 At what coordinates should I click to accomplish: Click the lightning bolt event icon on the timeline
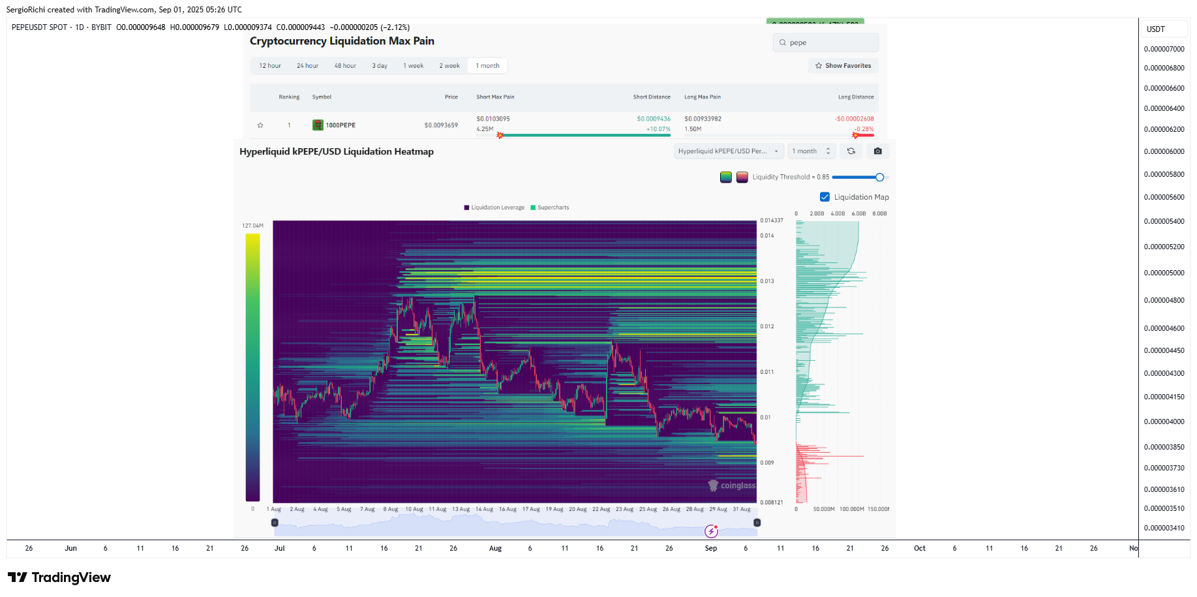click(x=711, y=531)
